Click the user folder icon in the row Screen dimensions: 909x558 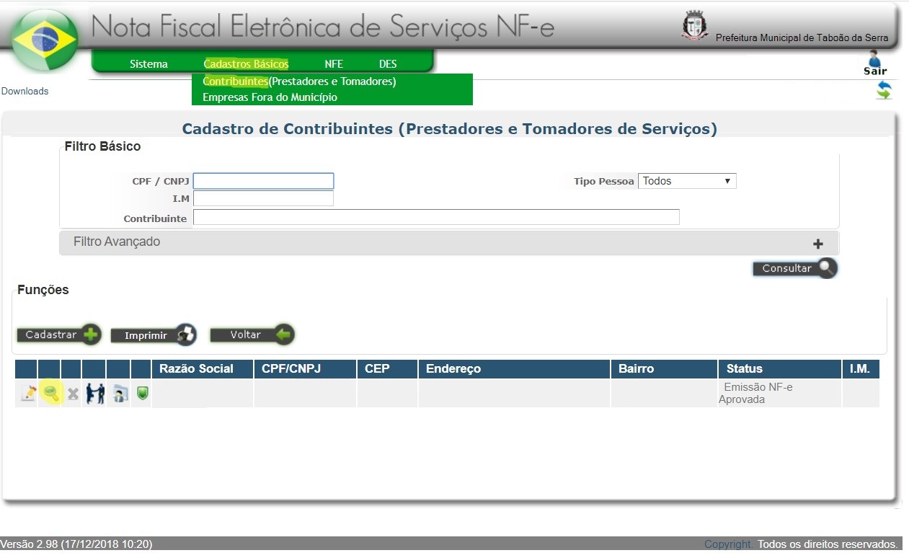(x=120, y=394)
